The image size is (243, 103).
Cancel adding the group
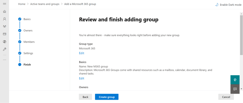coord(226,97)
